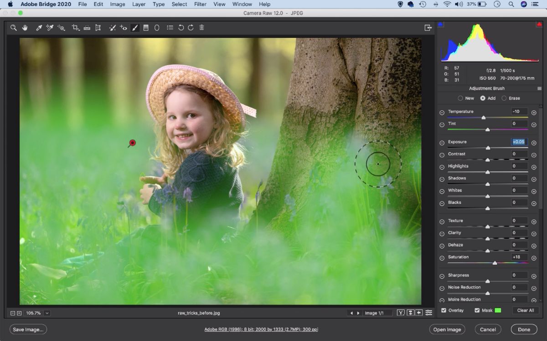Click the Open Image button
The height and width of the screenshot is (341, 547).
click(x=447, y=330)
